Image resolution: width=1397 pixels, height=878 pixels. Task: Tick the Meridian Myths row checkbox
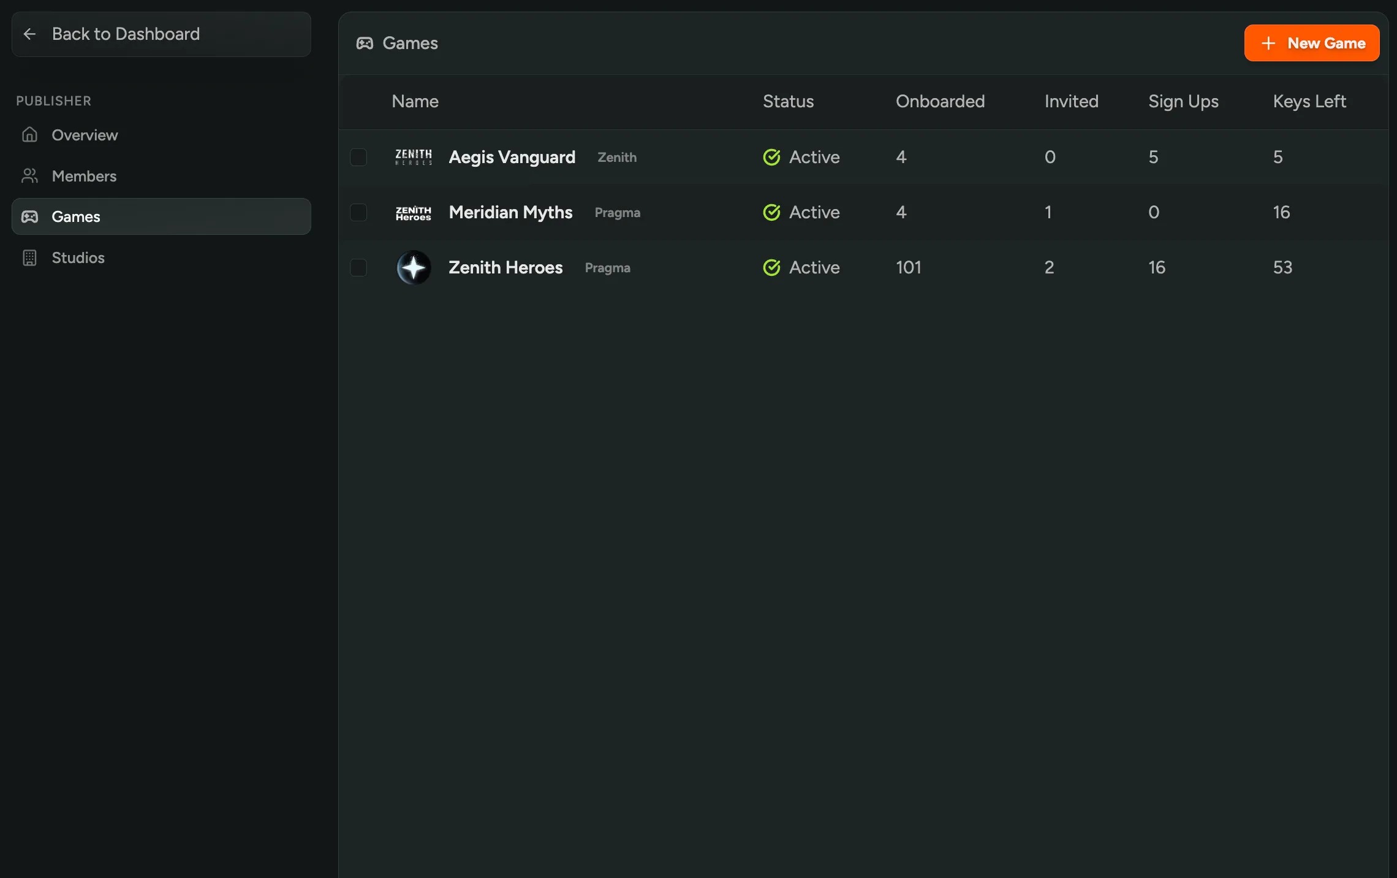tap(358, 212)
